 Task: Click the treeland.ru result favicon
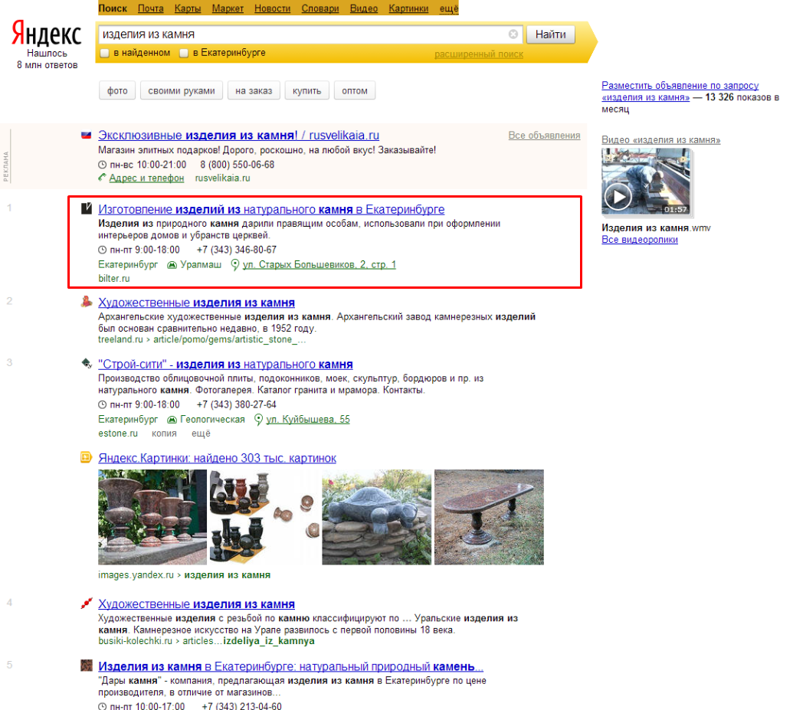tap(87, 302)
